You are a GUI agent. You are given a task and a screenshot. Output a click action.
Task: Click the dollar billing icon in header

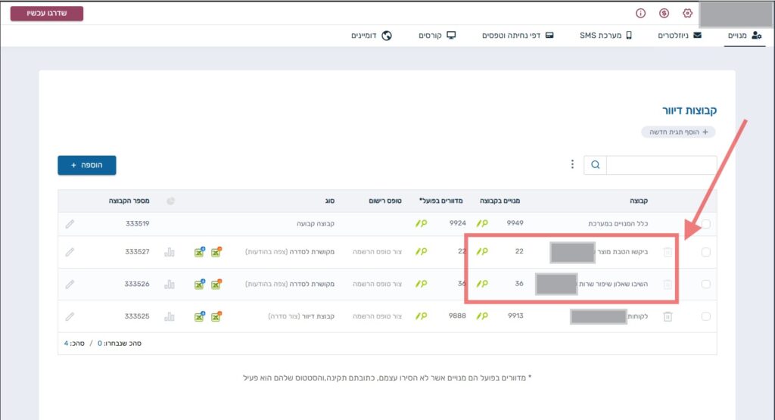click(x=664, y=14)
